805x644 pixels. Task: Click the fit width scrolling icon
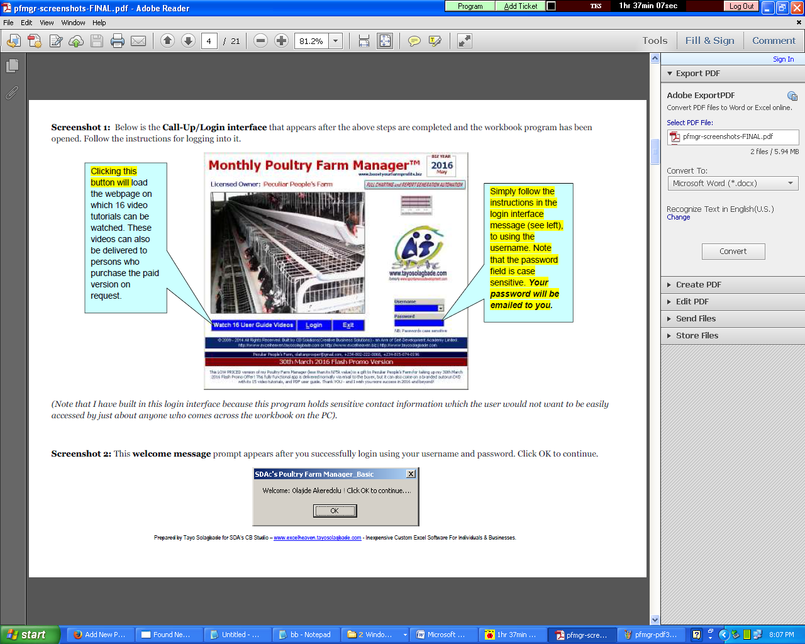pos(364,41)
